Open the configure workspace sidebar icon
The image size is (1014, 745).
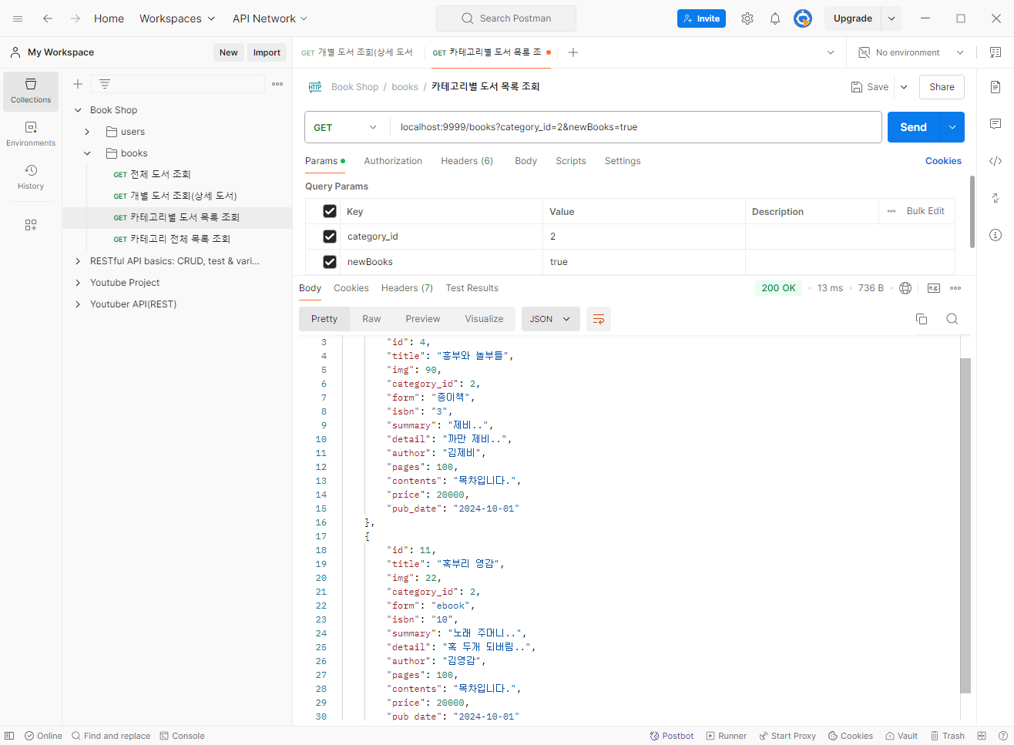click(x=31, y=225)
